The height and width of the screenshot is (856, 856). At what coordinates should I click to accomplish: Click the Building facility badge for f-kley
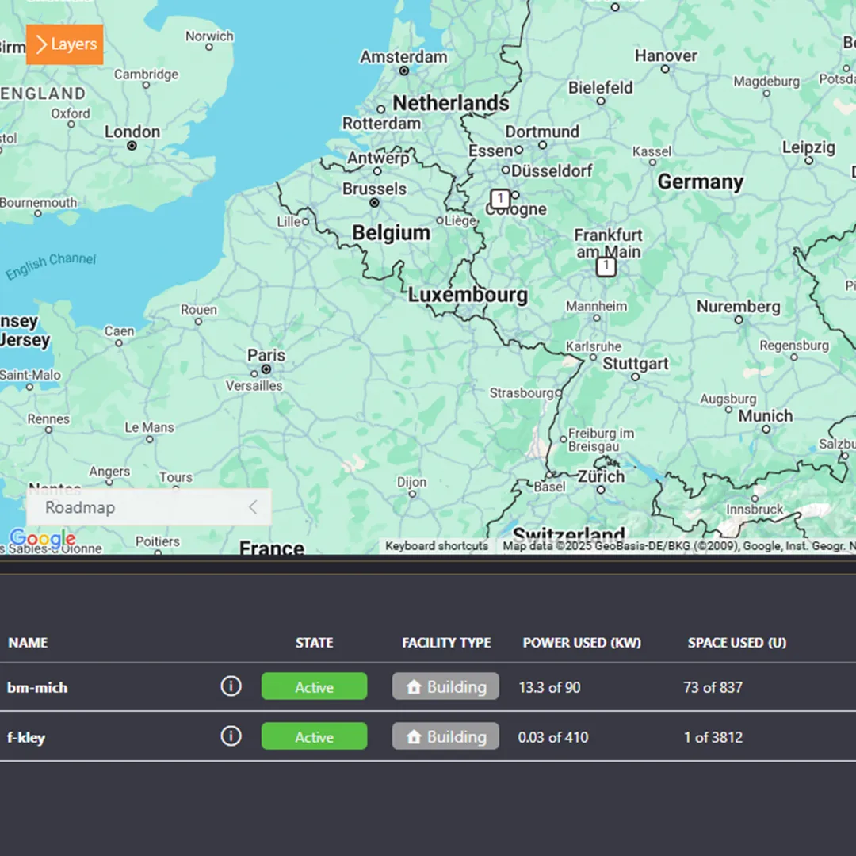pyautogui.click(x=445, y=736)
